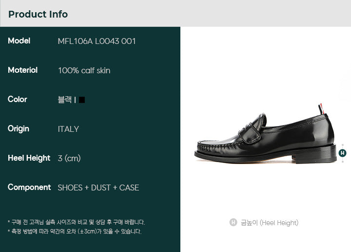The width and height of the screenshot is (351, 252).
Task: Click the Product Info heading
Action: pos(38,14)
